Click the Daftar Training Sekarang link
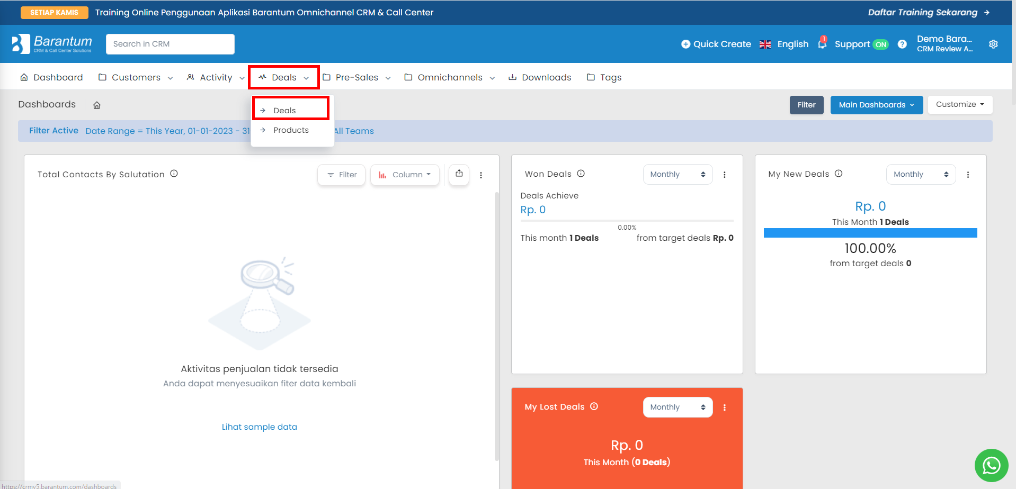 (922, 12)
